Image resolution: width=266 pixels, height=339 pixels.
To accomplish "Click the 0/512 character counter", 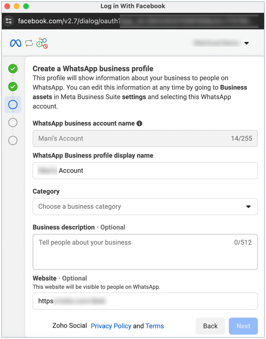I will click(243, 242).
